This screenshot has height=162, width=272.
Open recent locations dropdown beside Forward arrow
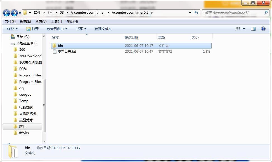[x=20, y=13]
